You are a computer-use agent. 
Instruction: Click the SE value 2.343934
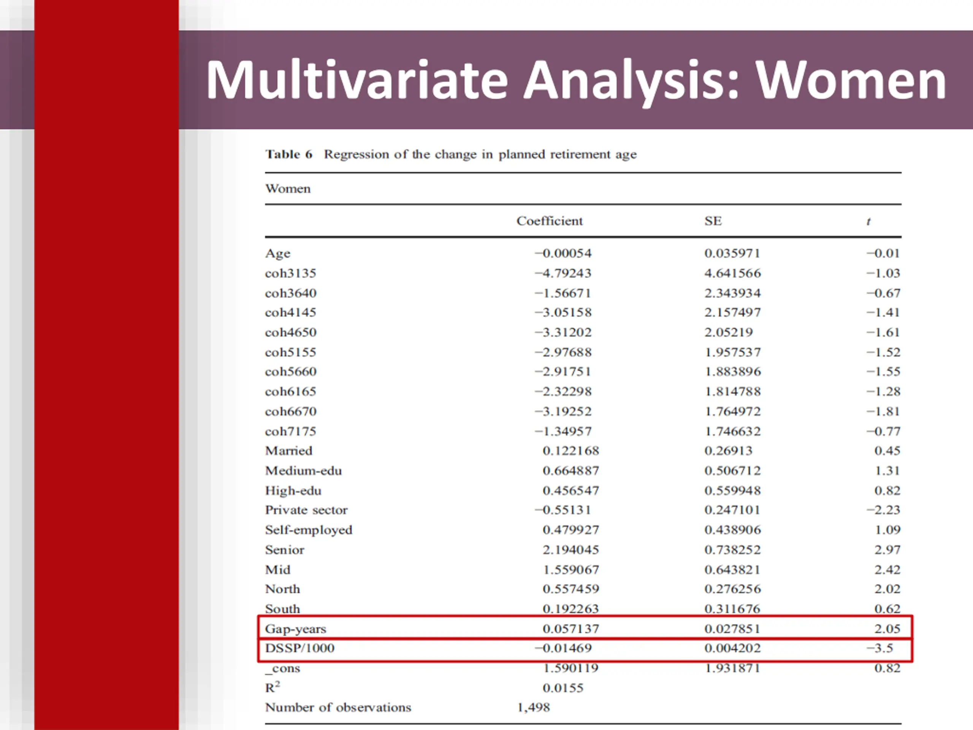click(x=732, y=293)
